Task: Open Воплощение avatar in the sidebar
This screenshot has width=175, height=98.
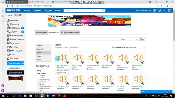Action: [15, 36]
